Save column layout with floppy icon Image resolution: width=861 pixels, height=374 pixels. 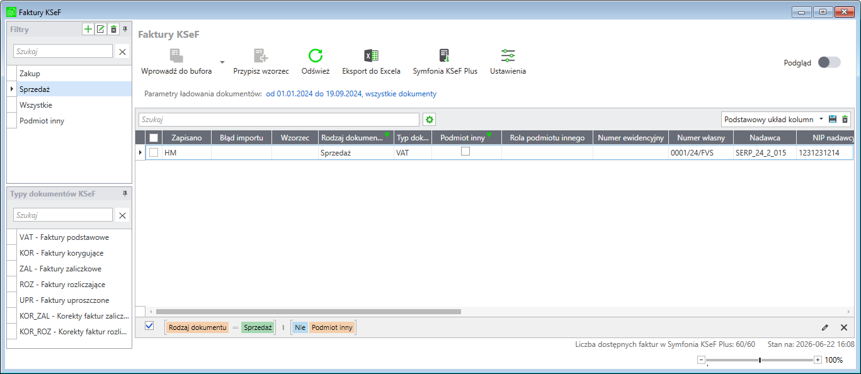pyautogui.click(x=833, y=119)
